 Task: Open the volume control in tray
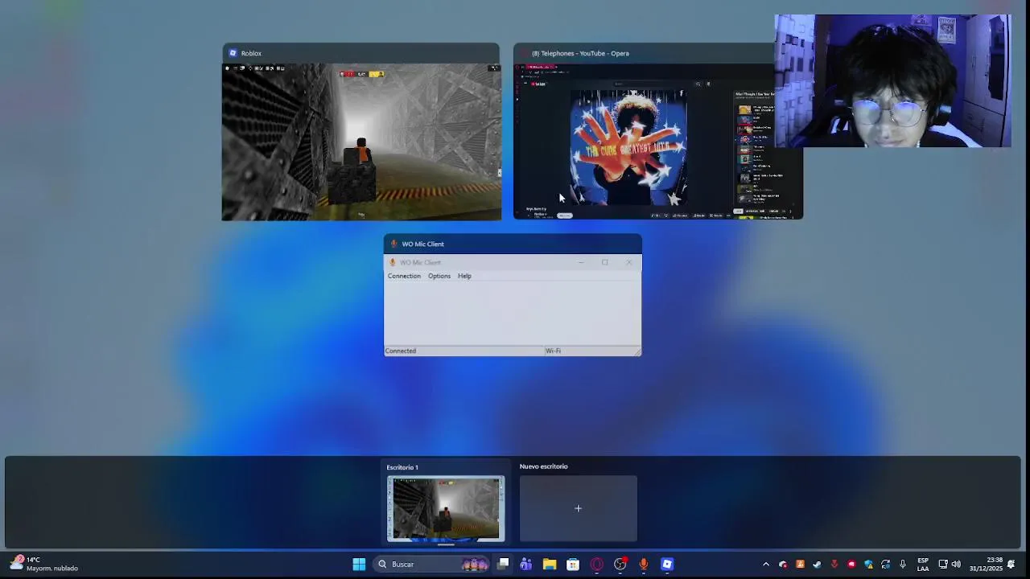(956, 565)
